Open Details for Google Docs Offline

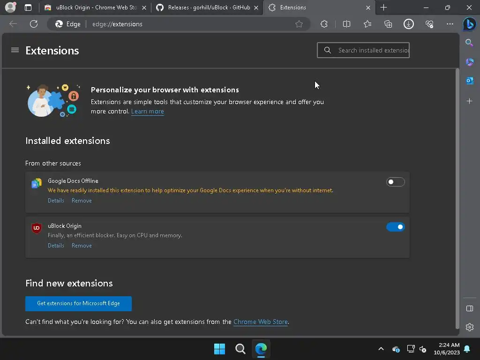(x=56, y=201)
